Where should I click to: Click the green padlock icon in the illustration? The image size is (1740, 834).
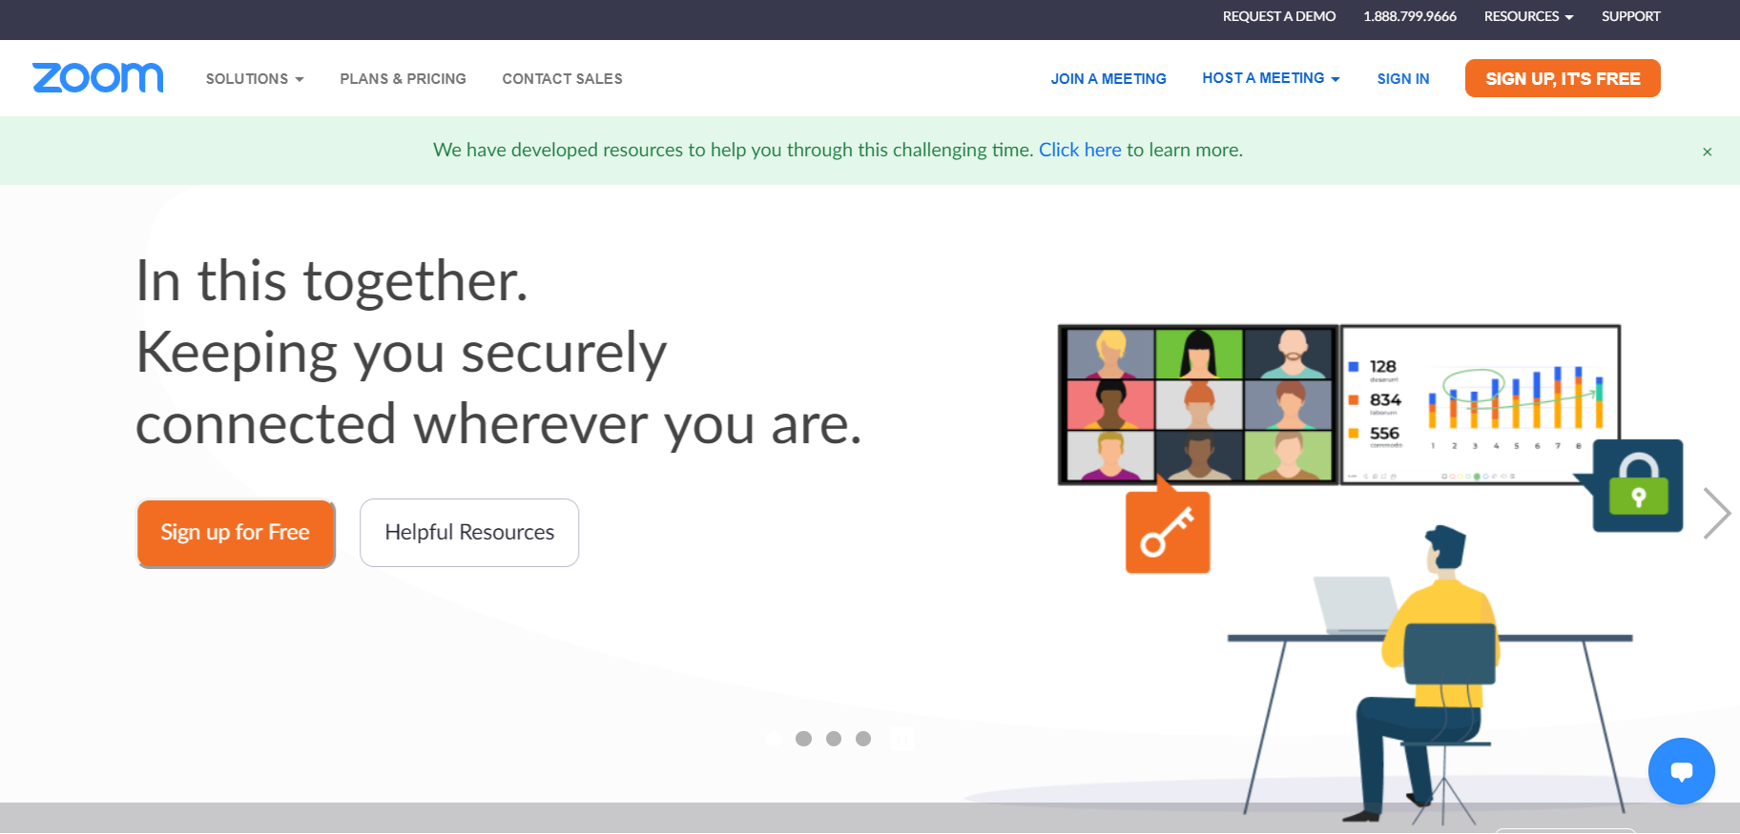click(1638, 485)
